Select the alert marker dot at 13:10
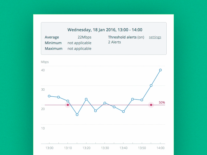Screen dimensions: 207x155 (x=68, y=105)
